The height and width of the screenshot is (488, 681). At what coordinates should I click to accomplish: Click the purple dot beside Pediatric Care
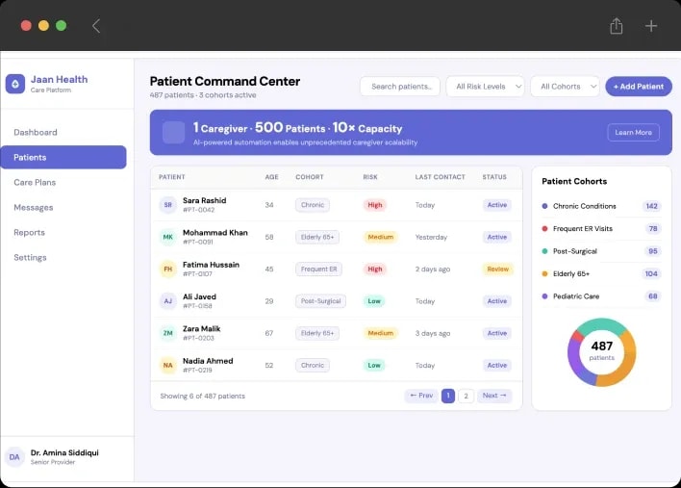(x=544, y=296)
